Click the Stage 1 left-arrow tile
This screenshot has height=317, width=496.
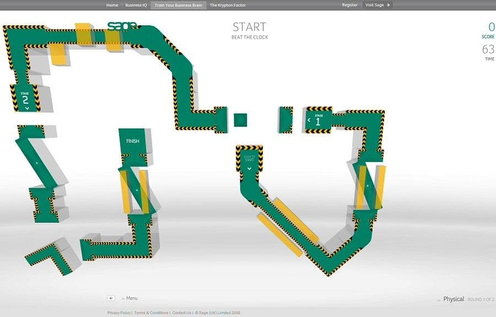(x=318, y=120)
